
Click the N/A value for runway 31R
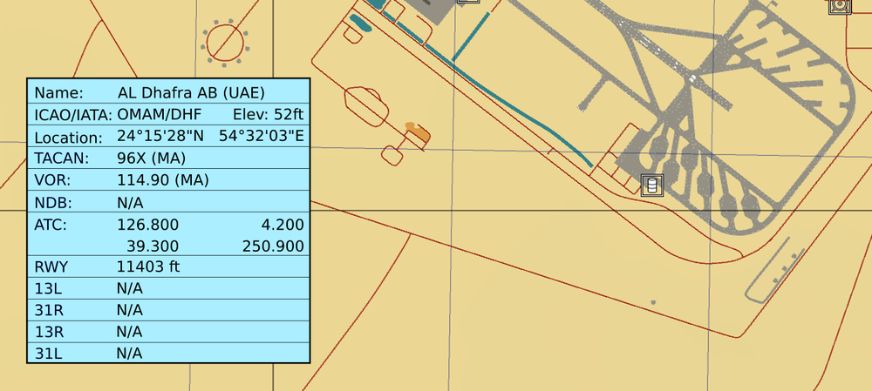[130, 310]
